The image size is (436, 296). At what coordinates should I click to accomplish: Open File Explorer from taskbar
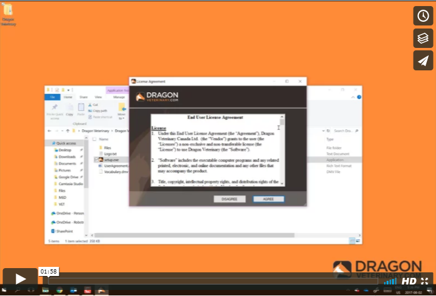[45, 290]
